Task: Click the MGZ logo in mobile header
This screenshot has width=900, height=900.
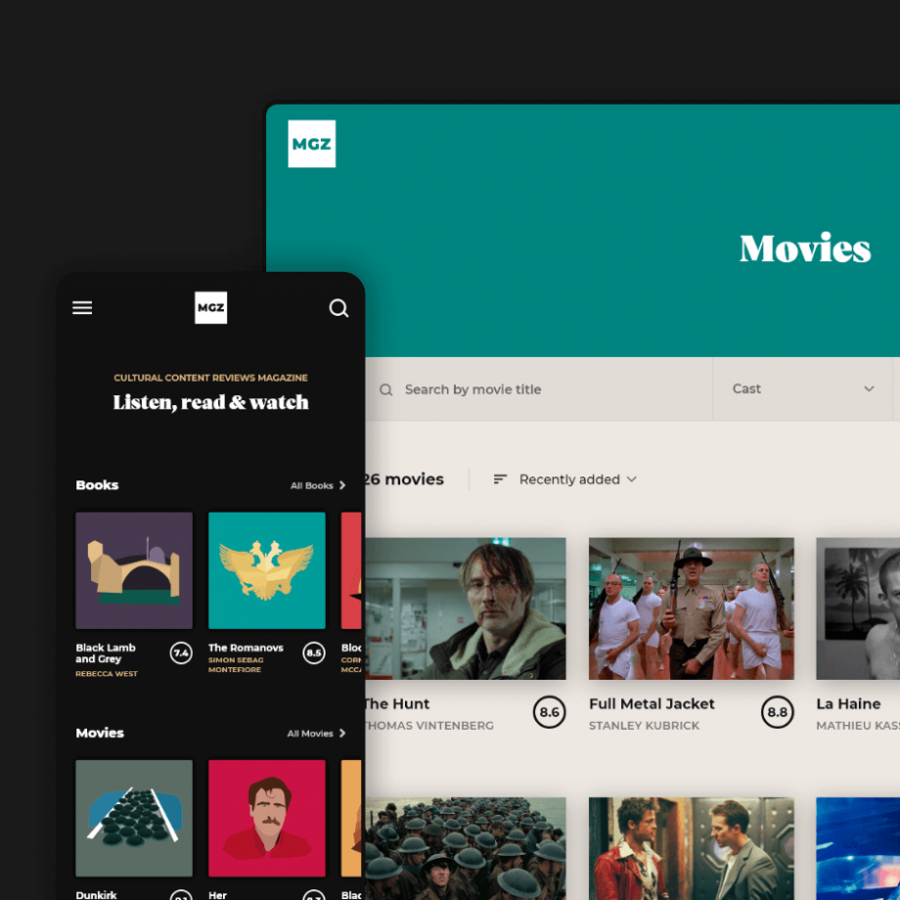Action: pos(210,308)
